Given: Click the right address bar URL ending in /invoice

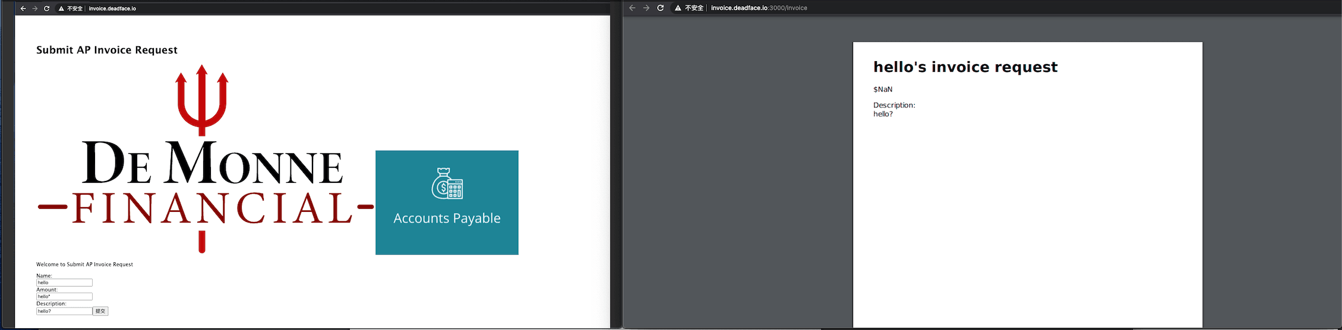Looking at the screenshot, I should click(x=759, y=8).
